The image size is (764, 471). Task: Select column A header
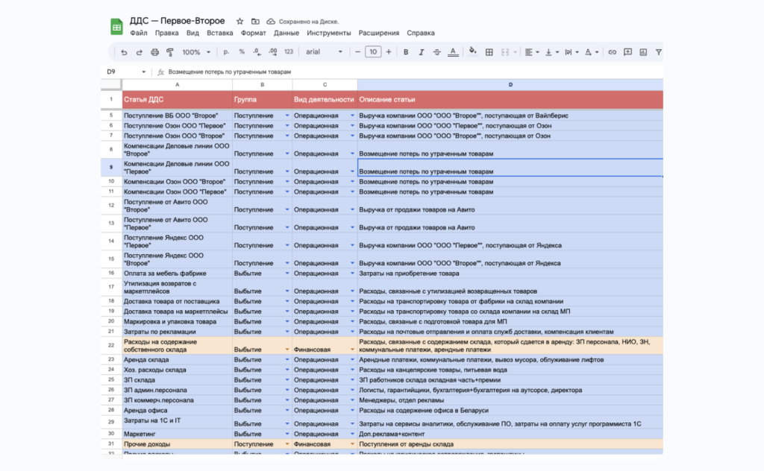178,85
